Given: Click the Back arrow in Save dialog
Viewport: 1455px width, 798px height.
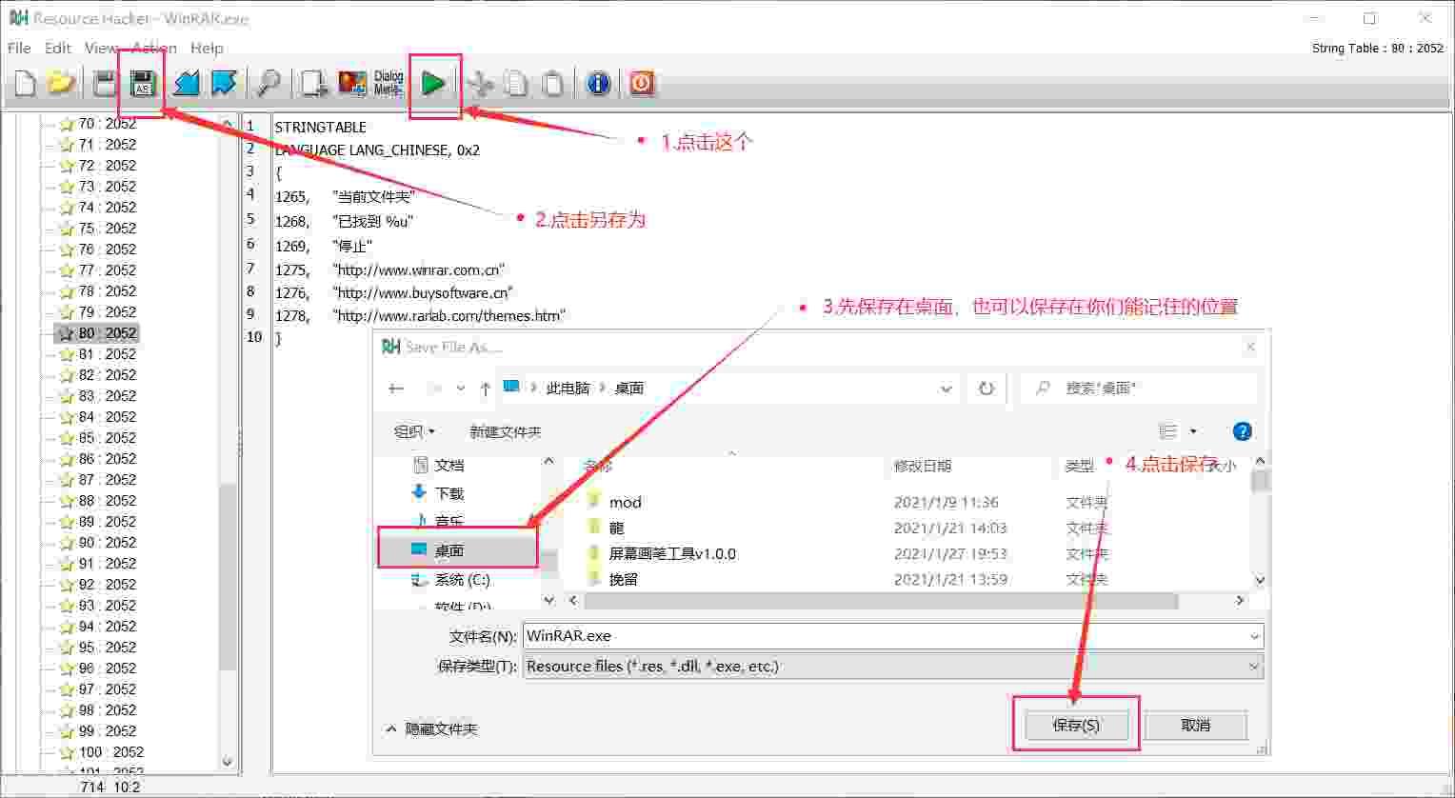Looking at the screenshot, I should [x=397, y=389].
